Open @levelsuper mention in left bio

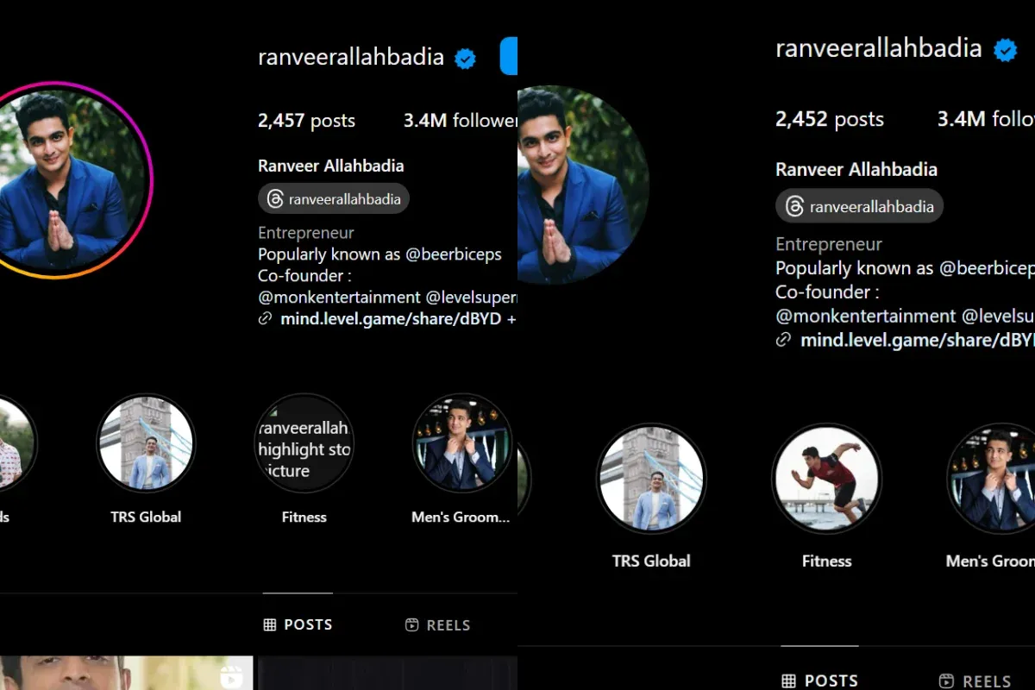[x=472, y=297]
